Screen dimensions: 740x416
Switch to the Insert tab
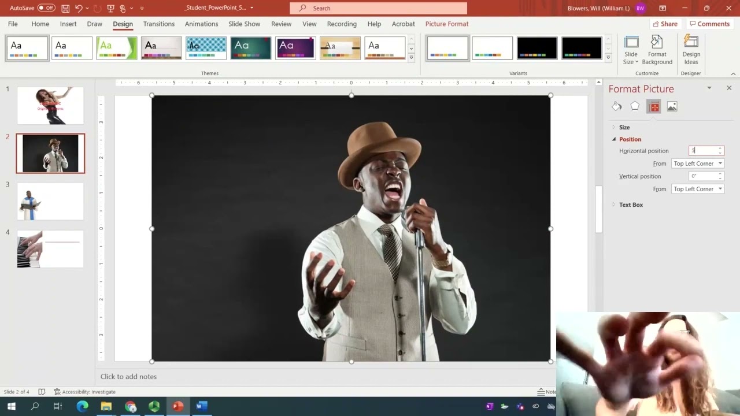click(x=68, y=24)
